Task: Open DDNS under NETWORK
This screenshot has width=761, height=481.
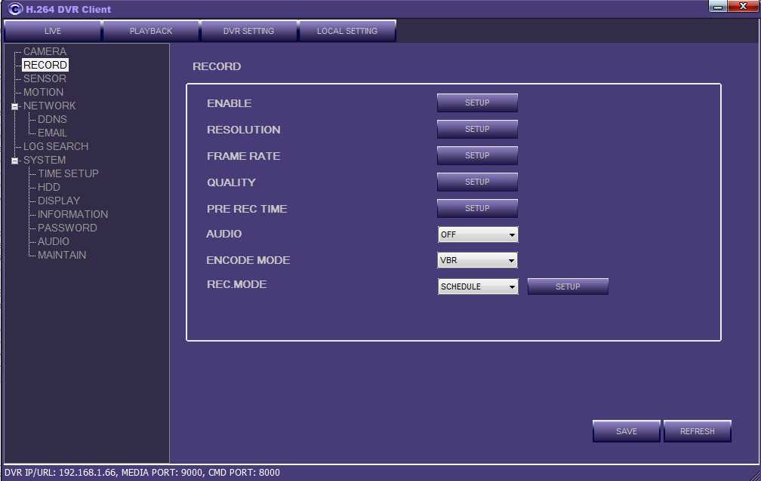Action: click(x=52, y=119)
